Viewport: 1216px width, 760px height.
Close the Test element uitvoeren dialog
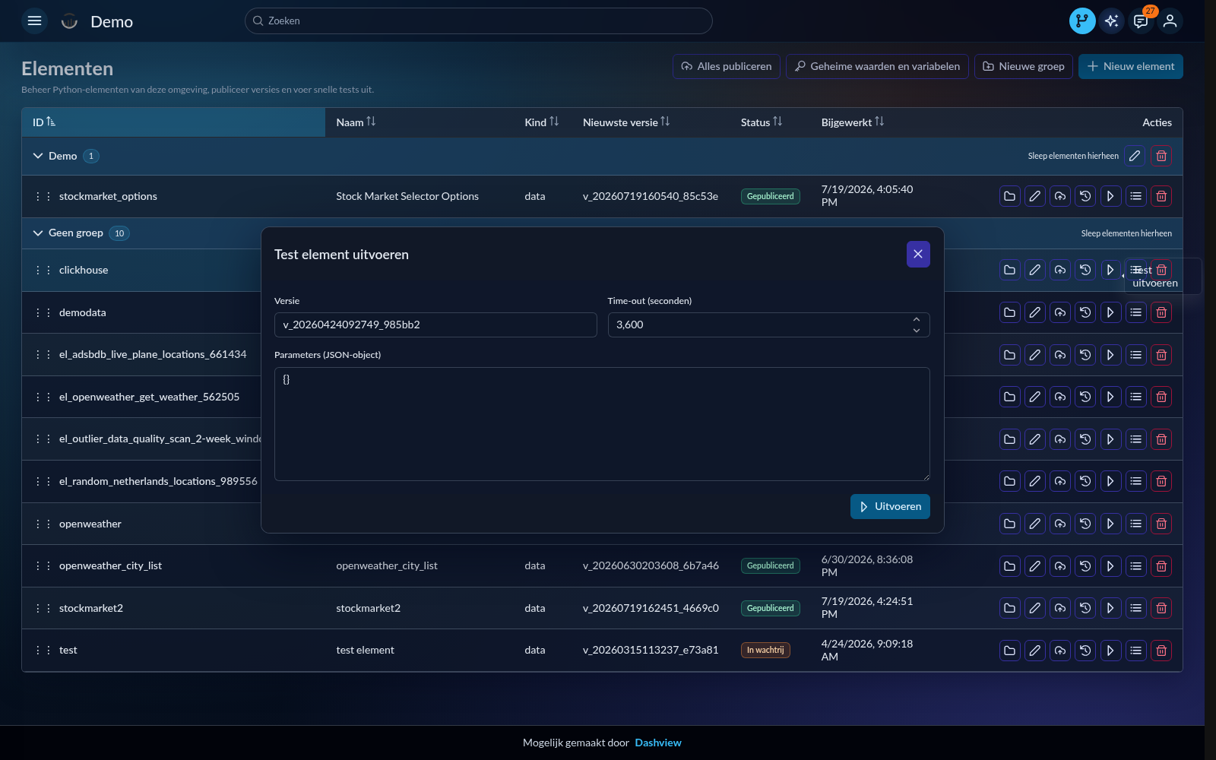(x=918, y=255)
